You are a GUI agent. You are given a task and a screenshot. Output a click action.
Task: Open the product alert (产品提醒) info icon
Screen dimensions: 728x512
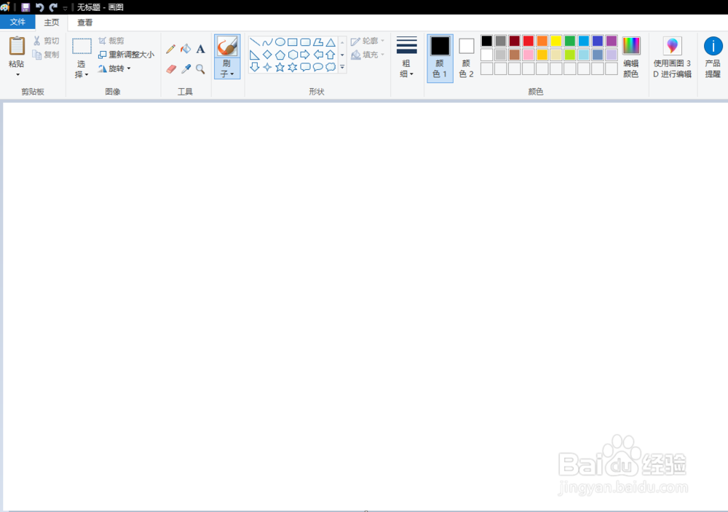coord(713,57)
